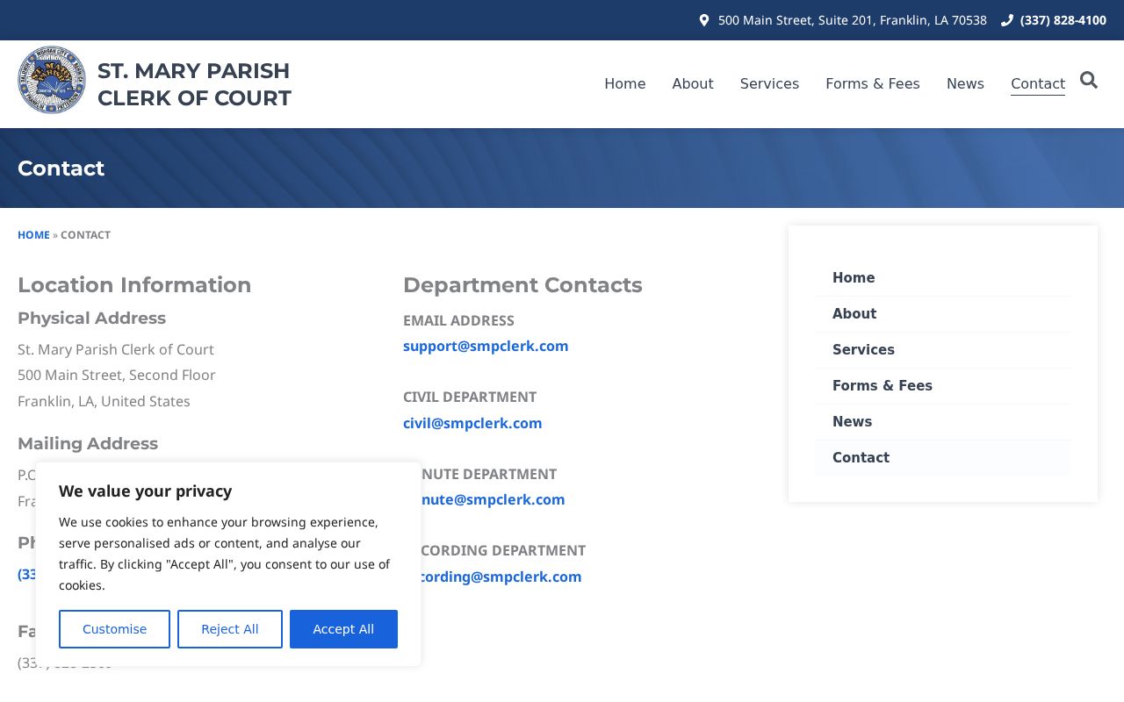Click the Physical Address heading
1124x702 pixels.
91,319
